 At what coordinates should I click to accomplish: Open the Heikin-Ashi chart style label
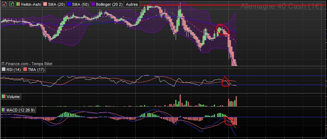click(31, 4)
